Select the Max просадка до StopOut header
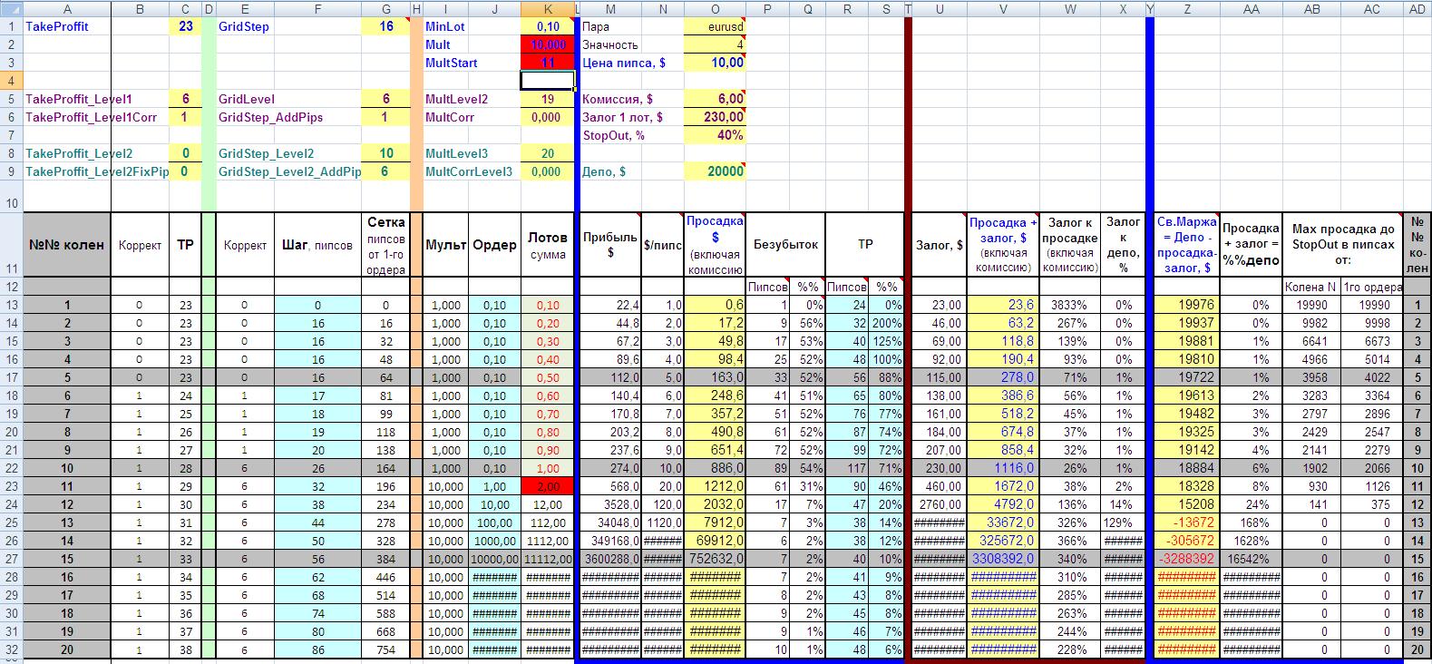Image resolution: width=1432 pixels, height=664 pixels. (1342, 245)
